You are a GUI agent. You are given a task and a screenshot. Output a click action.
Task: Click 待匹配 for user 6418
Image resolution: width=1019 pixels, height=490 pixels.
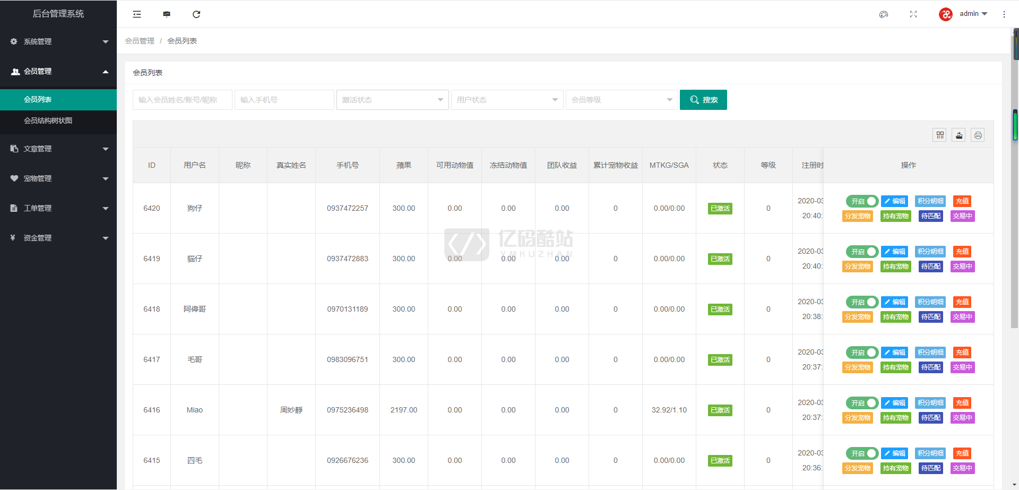point(931,317)
